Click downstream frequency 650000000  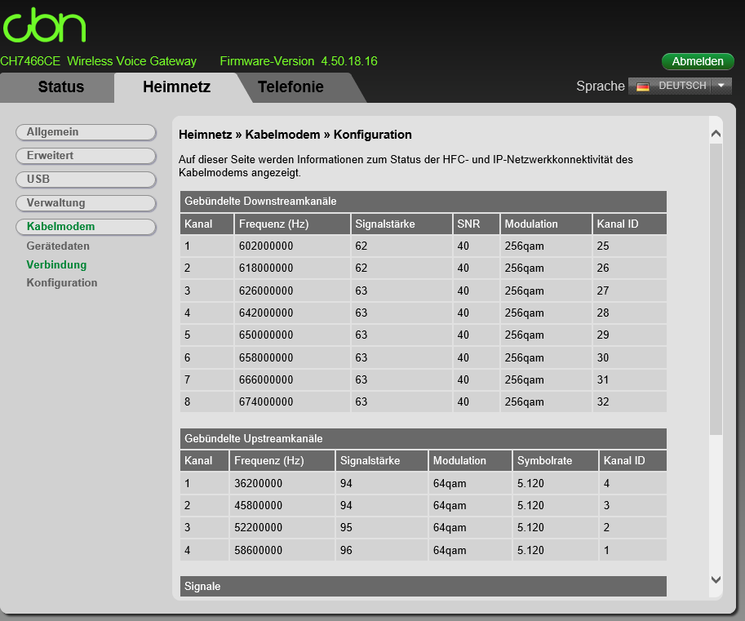click(266, 335)
